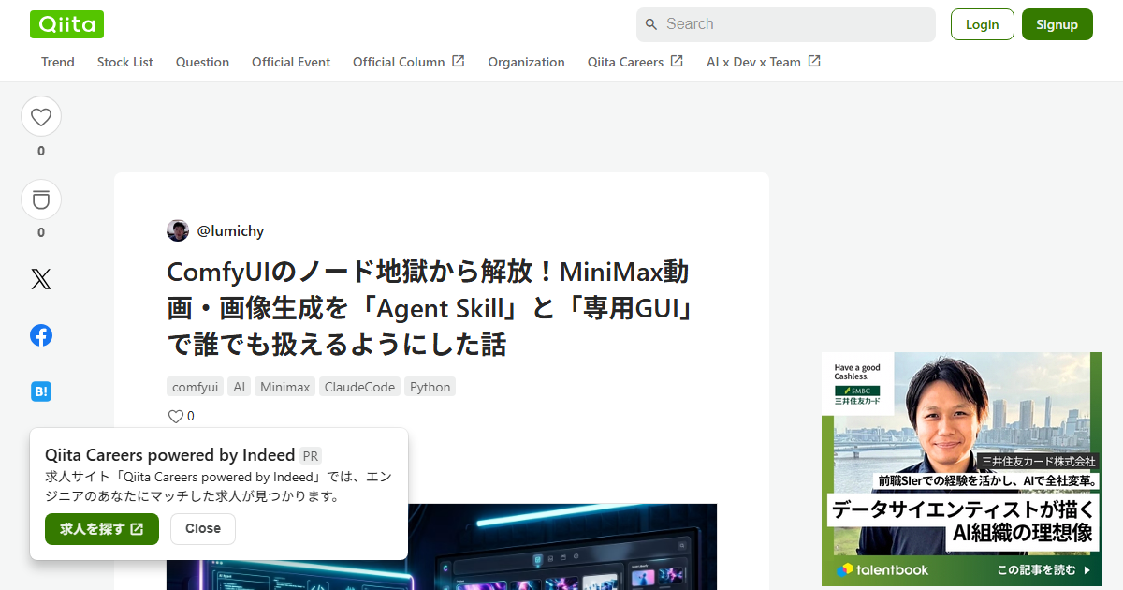The height and width of the screenshot is (590, 1123).
Task: Click the stock count under the stock icon
Action: (x=41, y=232)
